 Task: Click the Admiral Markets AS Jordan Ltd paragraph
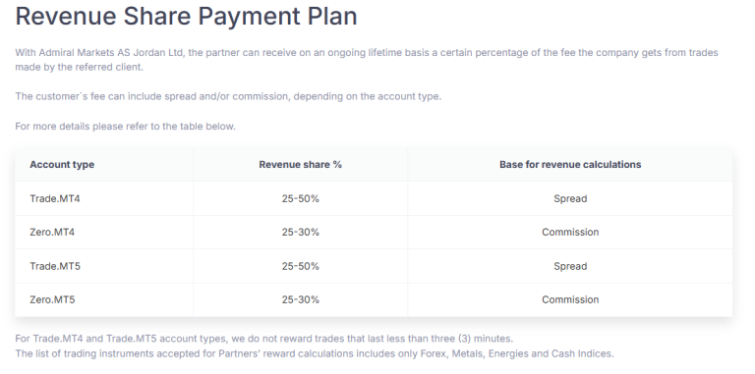click(367, 60)
